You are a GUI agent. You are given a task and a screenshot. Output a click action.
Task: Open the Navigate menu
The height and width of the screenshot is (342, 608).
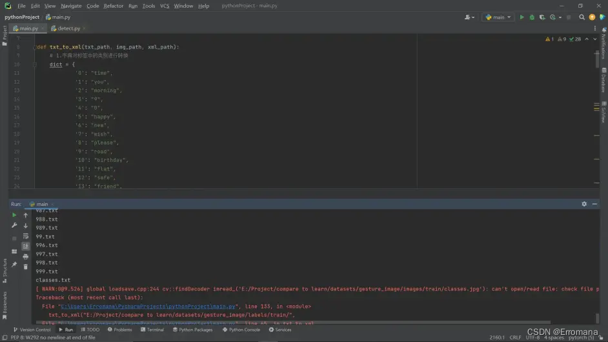[71, 6]
